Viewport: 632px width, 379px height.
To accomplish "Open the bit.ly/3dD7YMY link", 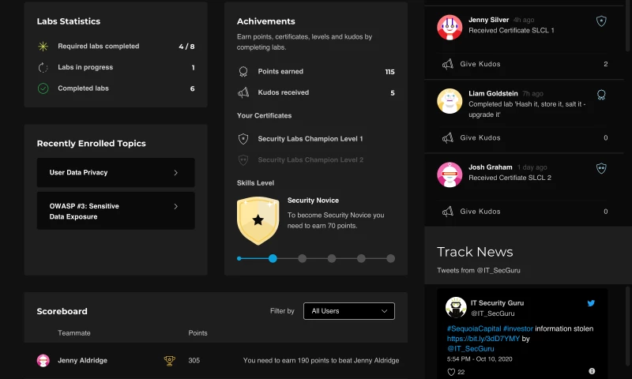I will (483, 339).
